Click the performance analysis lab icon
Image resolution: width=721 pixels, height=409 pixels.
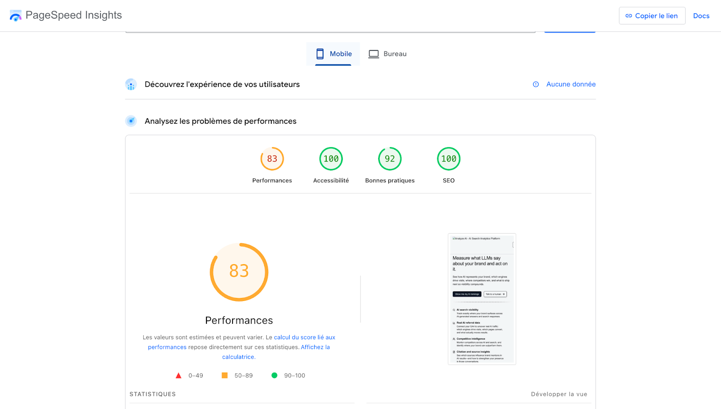pyautogui.click(x=131, y=121)
